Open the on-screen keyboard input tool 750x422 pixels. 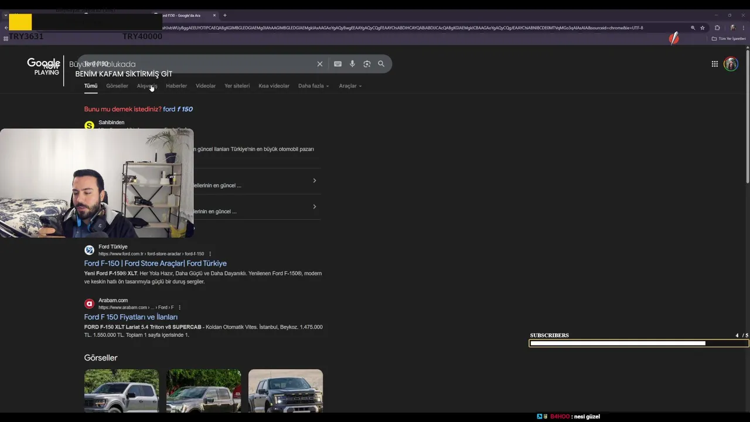337,64
